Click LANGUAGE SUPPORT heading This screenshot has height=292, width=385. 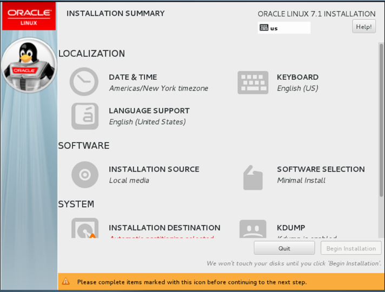(x=149, y=111)
